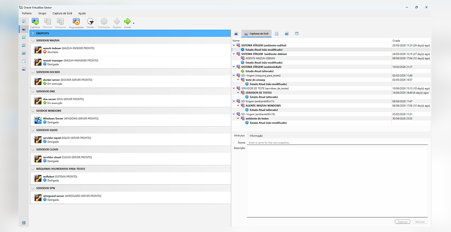Image resolution: width=451 pixels, height=232 pixels.
Task: Select the SISTEMA VÍRGEM (ambiente-debian) snapshot
Action: [264, 54]
